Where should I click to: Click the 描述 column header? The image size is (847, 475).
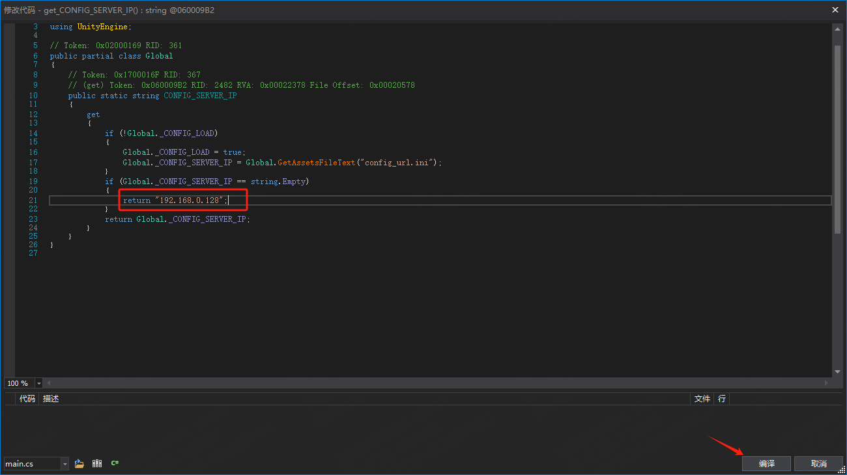pos(51,398)
